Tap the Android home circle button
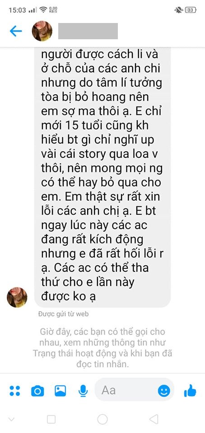The image size is (205, 433). click(102, 419)
